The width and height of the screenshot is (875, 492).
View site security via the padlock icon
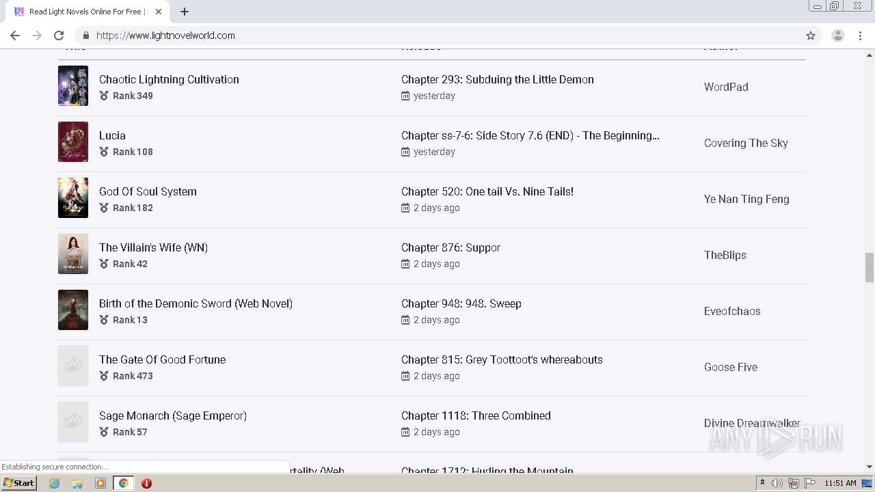(x=86, y=36)
